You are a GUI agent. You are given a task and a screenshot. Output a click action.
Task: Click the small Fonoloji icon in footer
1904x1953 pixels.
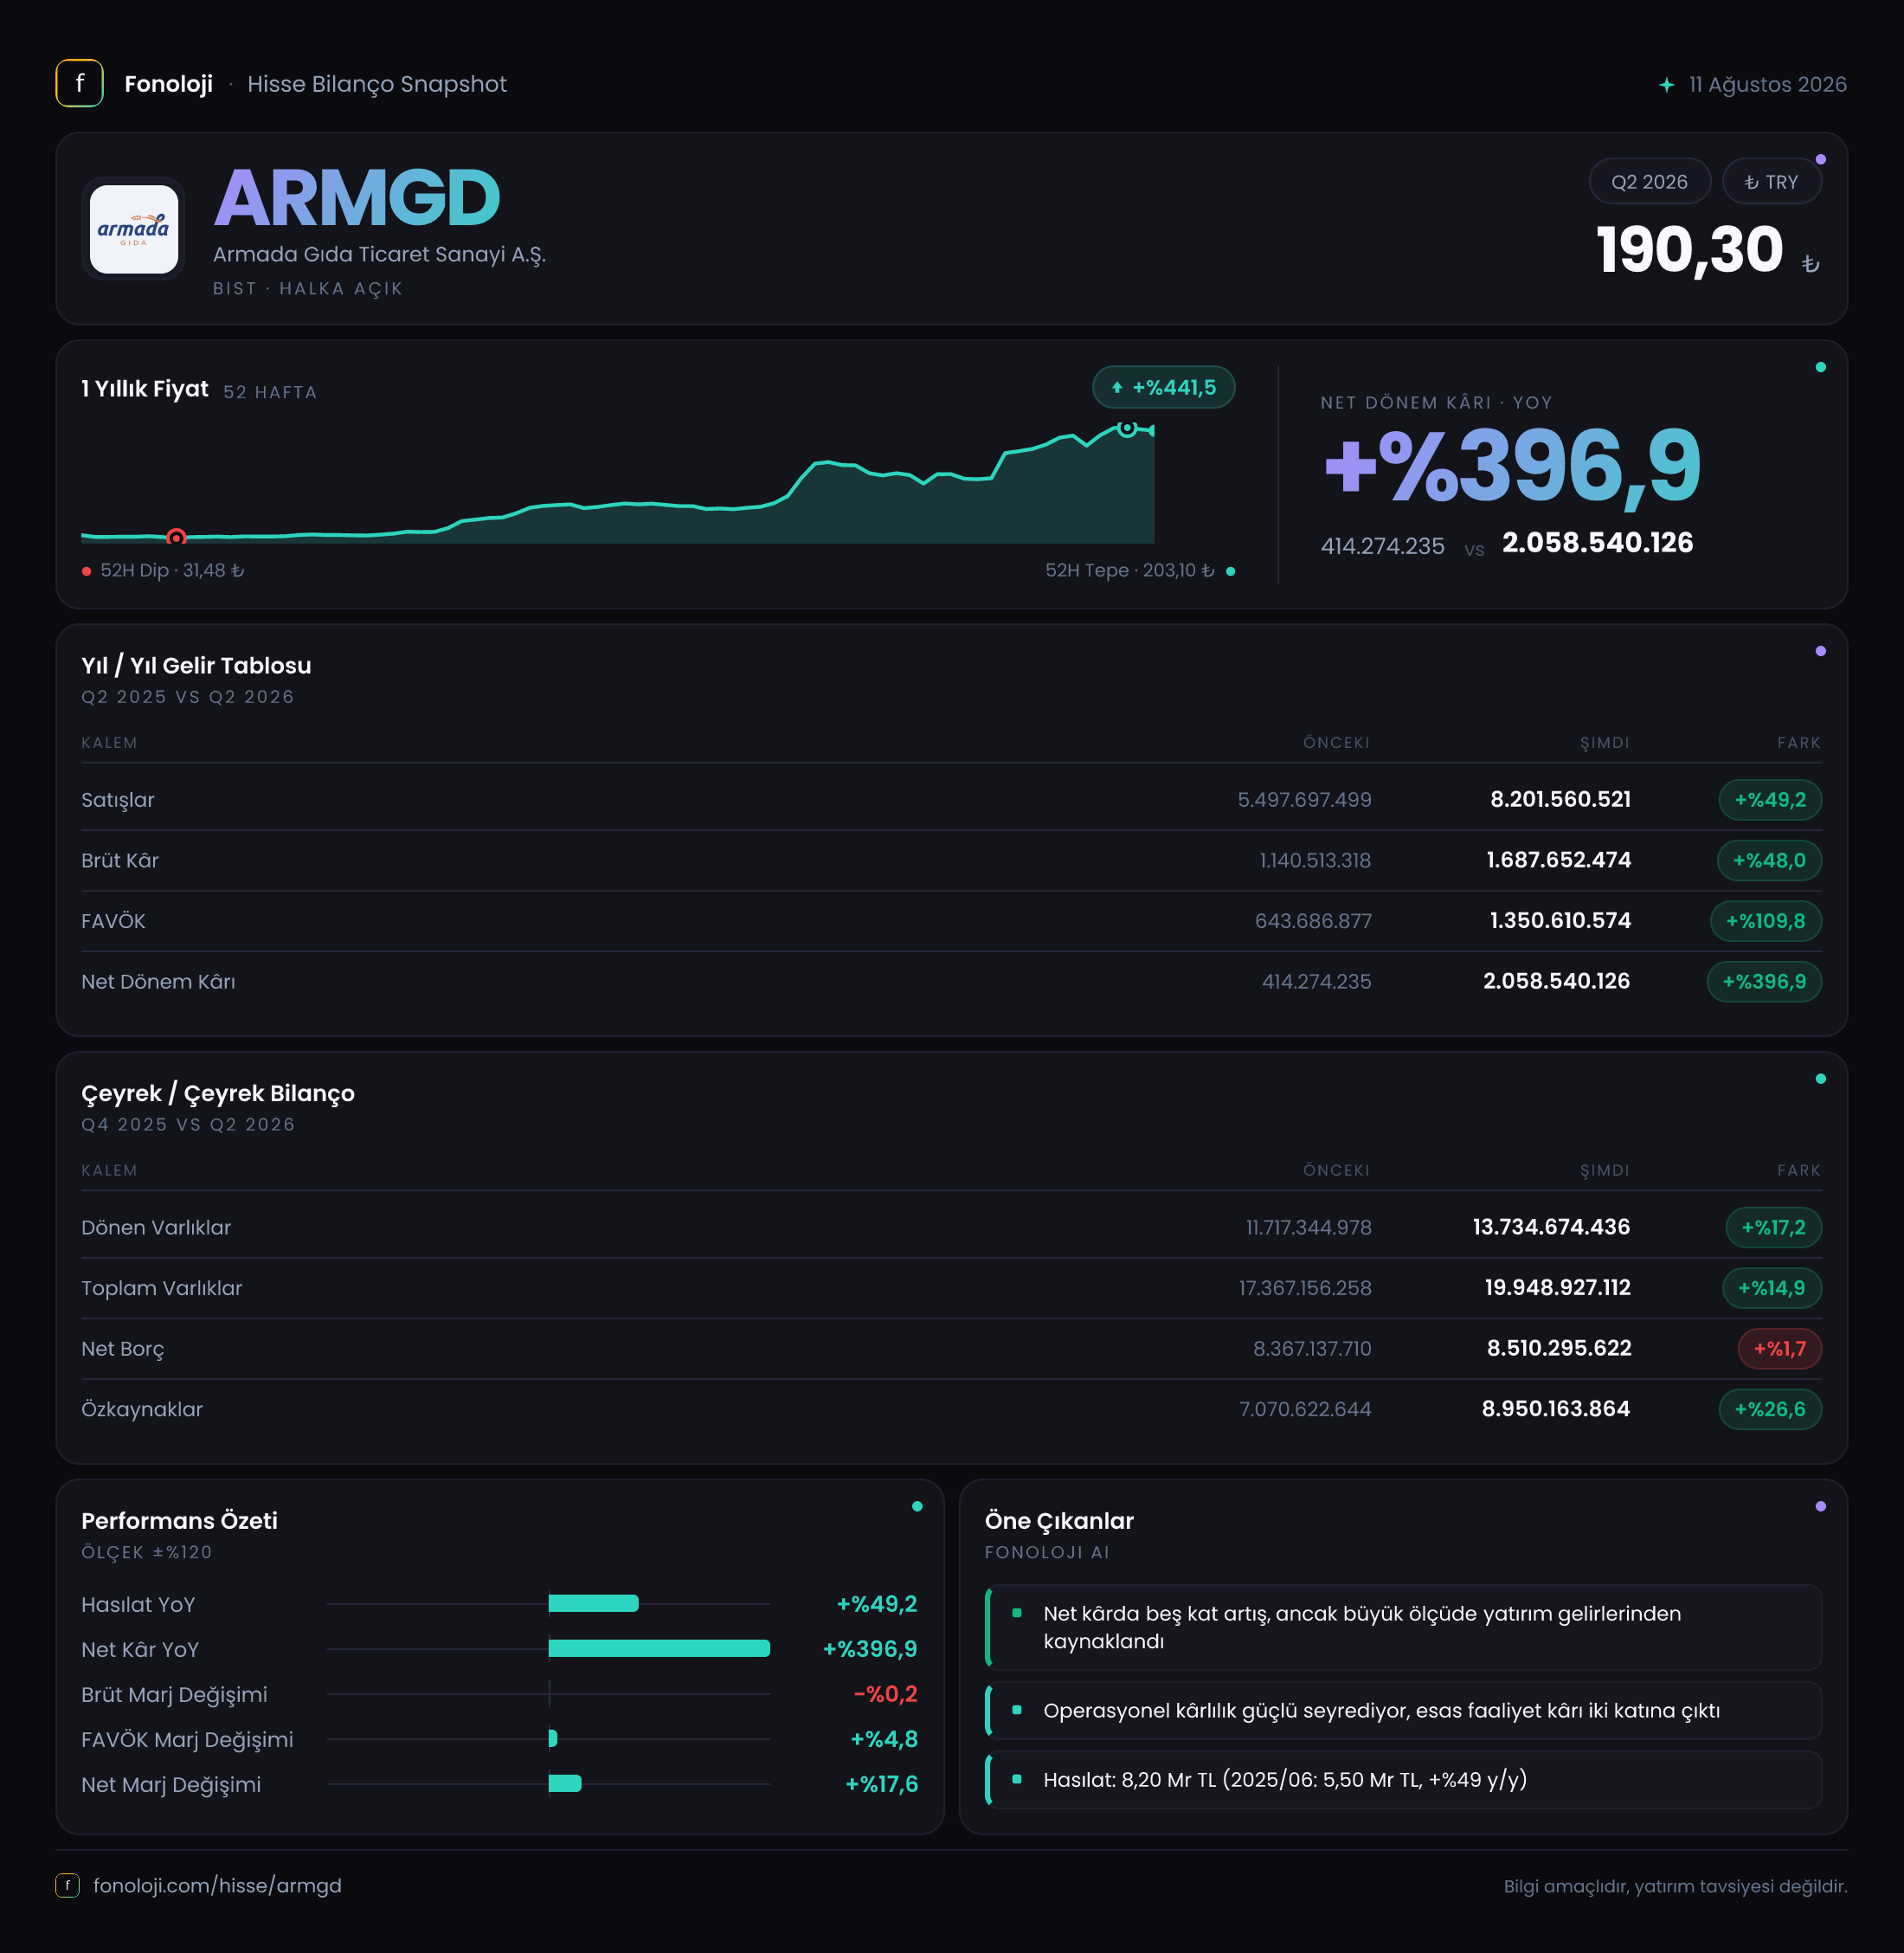point(67,1885)
